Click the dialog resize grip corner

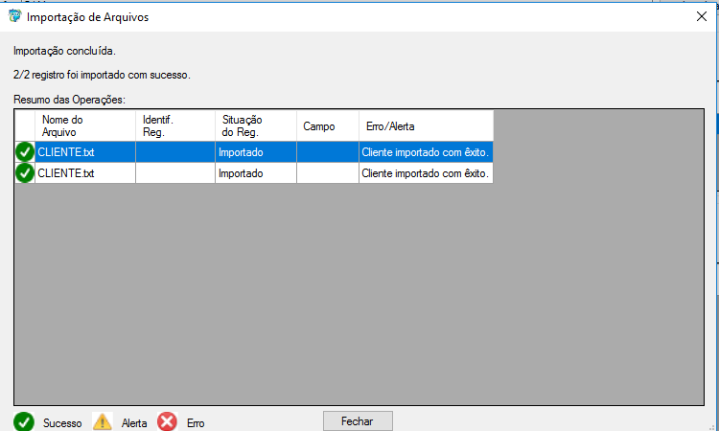[712, 427]
